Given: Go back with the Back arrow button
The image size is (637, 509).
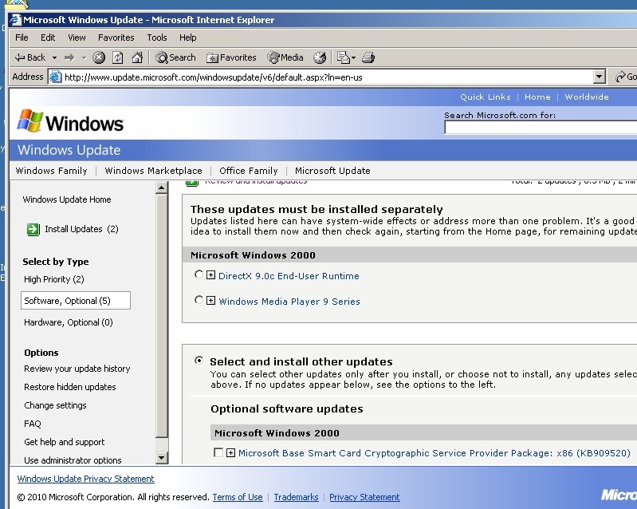Looking at the screenshot, I should click(x=30, y=57).
